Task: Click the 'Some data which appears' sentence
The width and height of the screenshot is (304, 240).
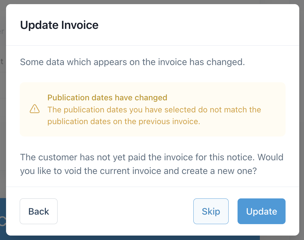Action: (132, 62)
